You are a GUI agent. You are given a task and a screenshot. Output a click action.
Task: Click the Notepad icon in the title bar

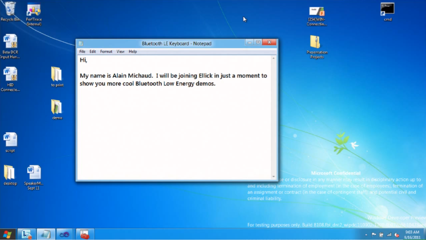81,43
